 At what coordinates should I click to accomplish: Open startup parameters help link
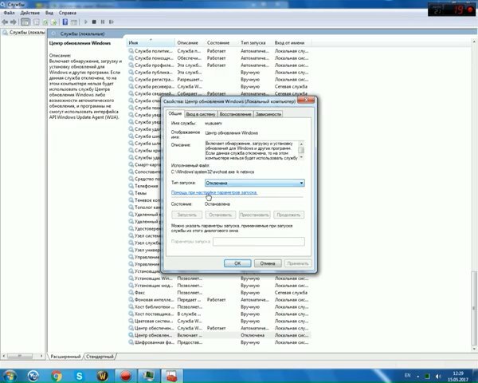(214, 192)
